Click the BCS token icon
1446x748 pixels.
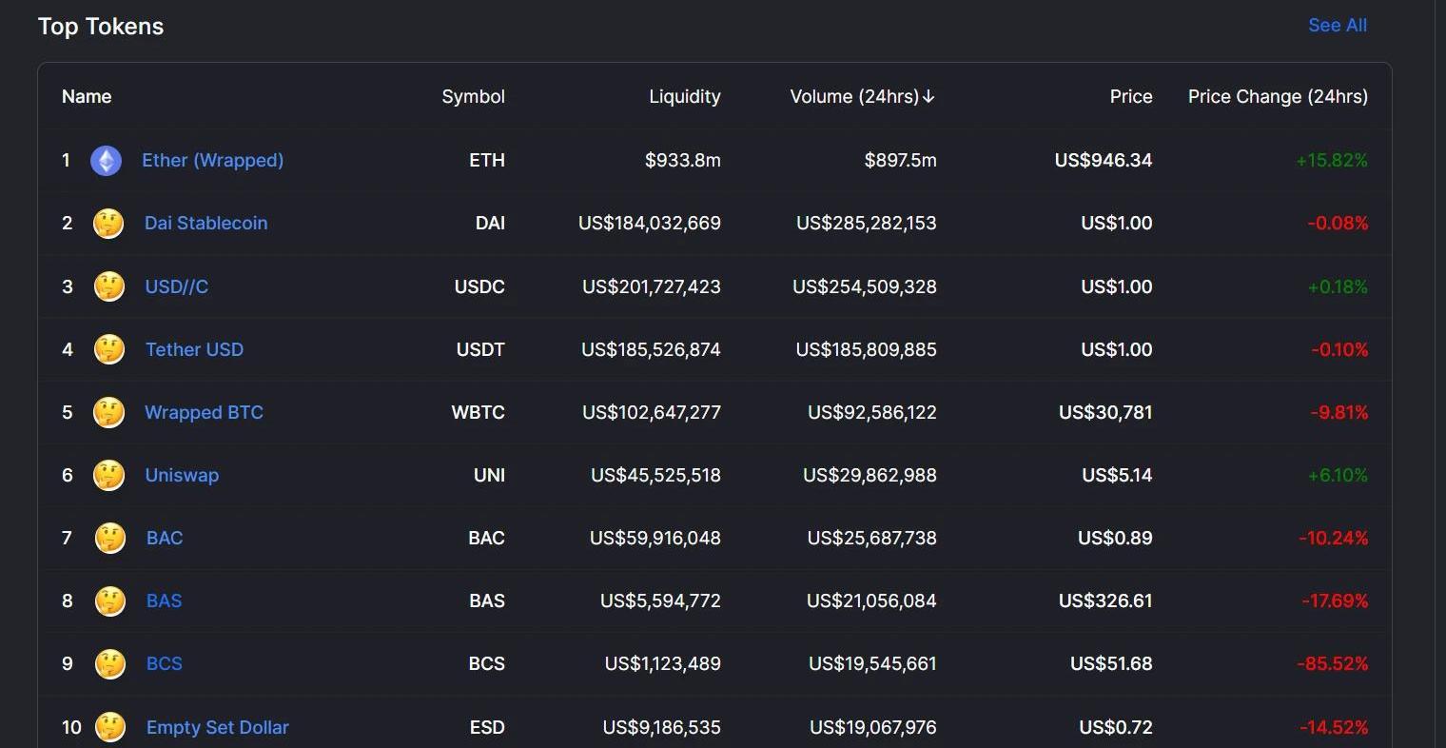pyautogui.click(x=110, y=663)
